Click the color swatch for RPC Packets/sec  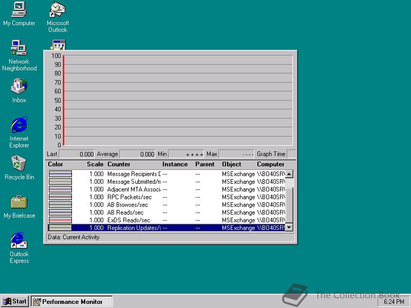pyautogui.click(x=60, y=197)
